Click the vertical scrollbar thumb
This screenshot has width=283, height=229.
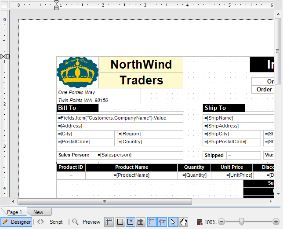tap(278, 51)
